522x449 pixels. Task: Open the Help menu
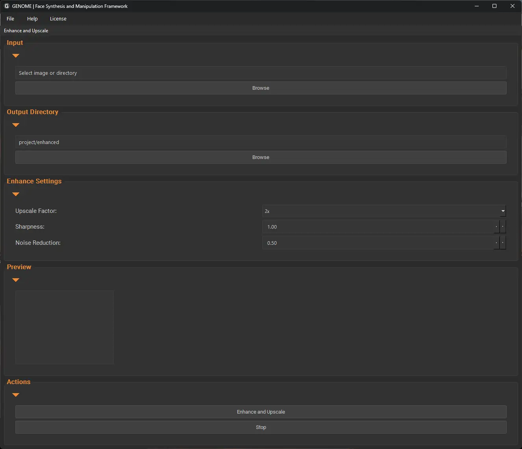pyautogui.click(x=32, y=18)
